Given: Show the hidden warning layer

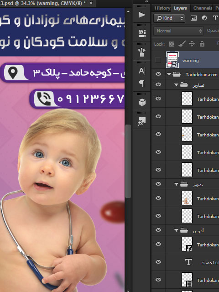Looking at the screenshot, I should (158, 60).
